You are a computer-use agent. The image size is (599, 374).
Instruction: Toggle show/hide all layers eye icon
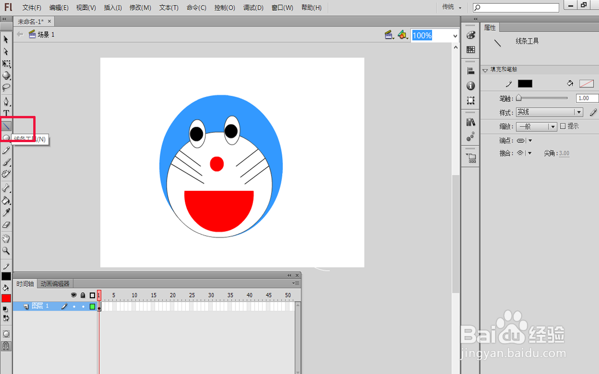73,295
